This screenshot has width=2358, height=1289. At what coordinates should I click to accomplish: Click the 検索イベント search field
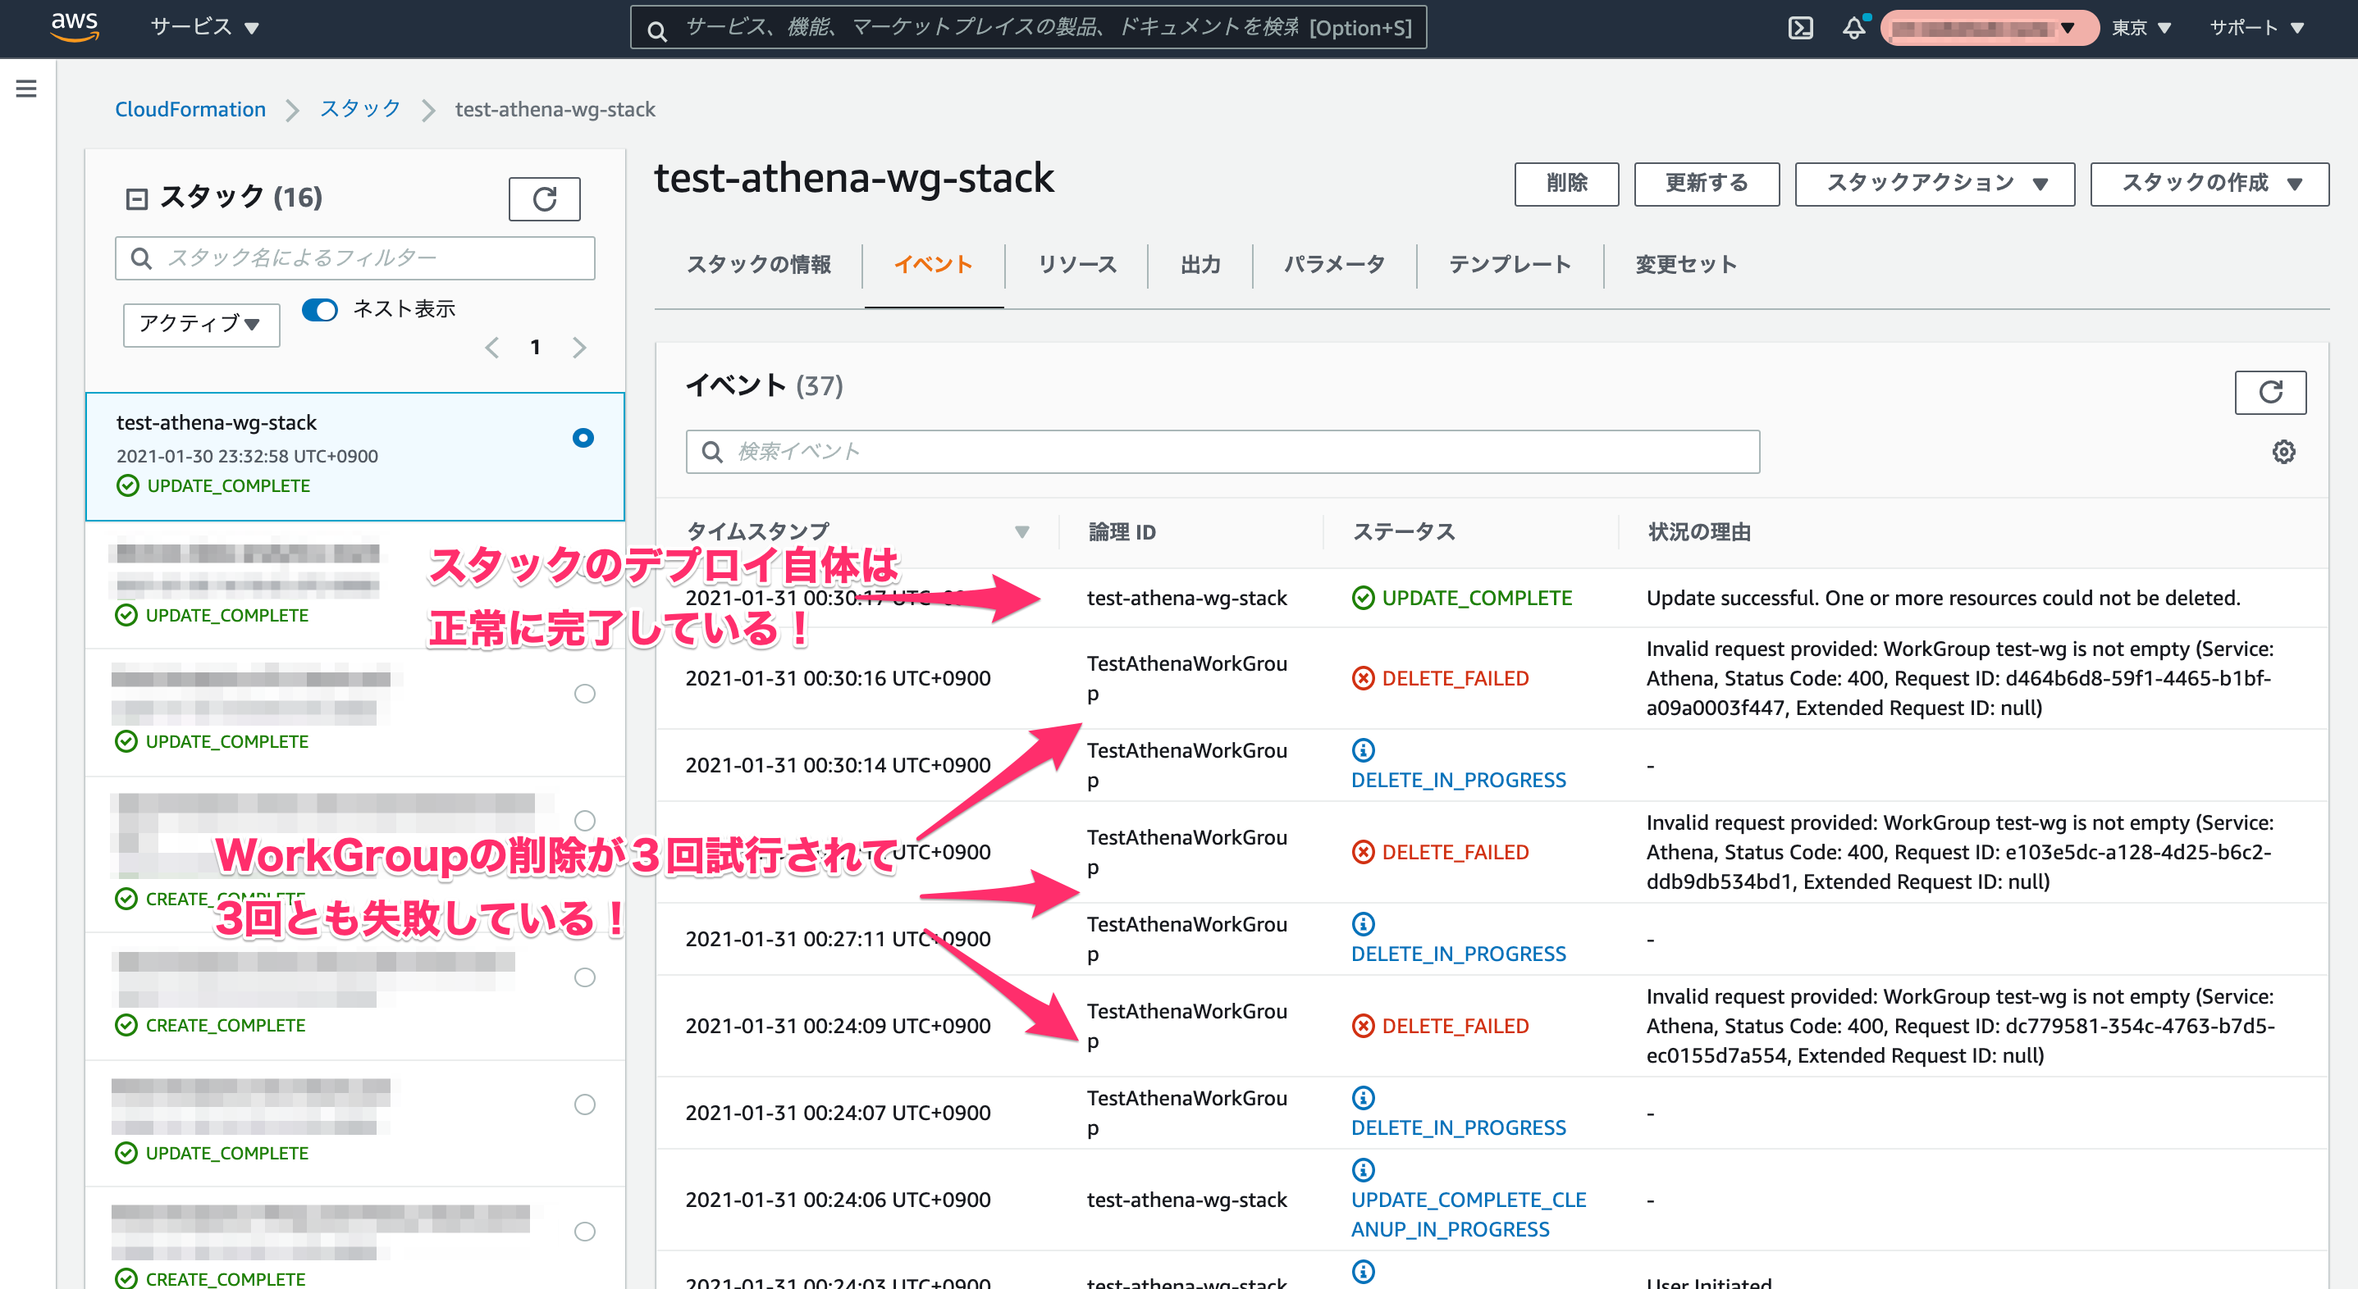(1222, 452)
